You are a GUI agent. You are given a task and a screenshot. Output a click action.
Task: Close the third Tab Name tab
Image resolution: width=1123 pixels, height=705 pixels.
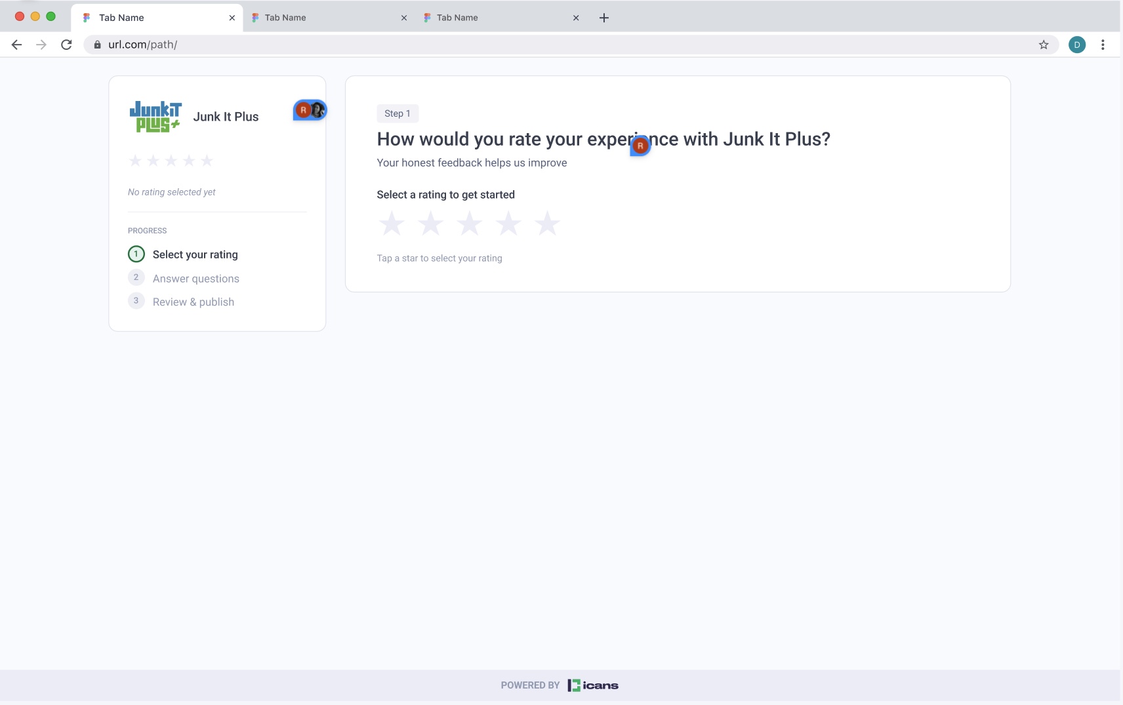point(576,18)
